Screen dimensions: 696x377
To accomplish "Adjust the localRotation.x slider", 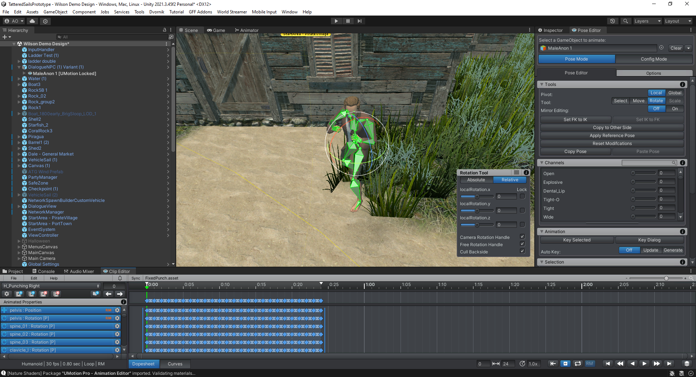I will (477, 196).
